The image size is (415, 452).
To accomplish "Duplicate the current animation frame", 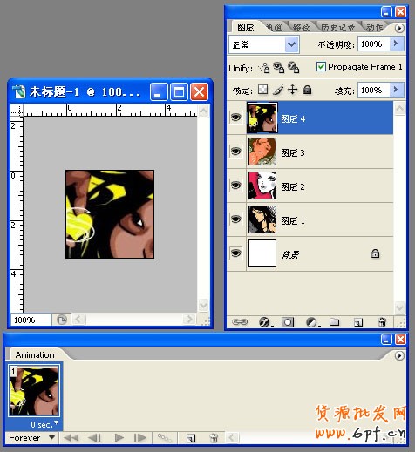I will 191,437.
